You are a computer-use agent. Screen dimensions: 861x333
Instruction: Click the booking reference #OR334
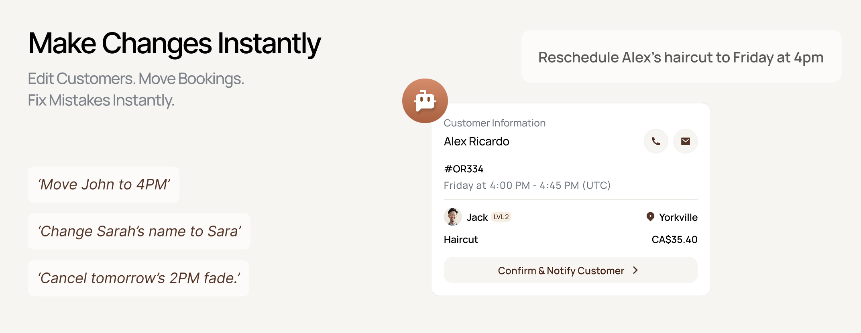coord(464,169)
